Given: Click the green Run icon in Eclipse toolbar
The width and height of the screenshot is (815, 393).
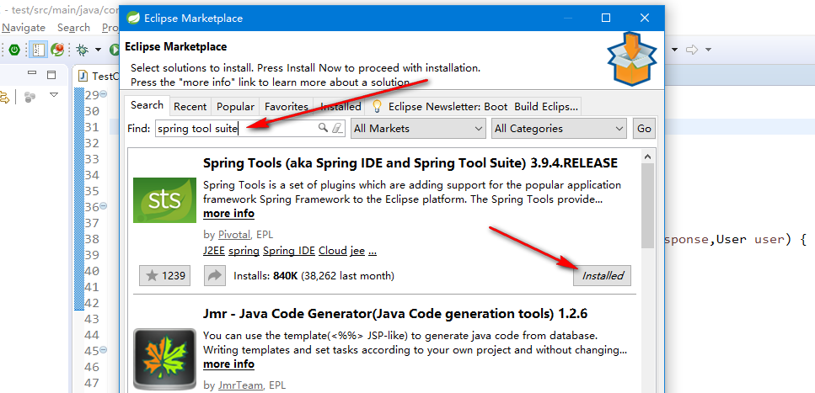Looking at the screenshot, I should 114,50.
